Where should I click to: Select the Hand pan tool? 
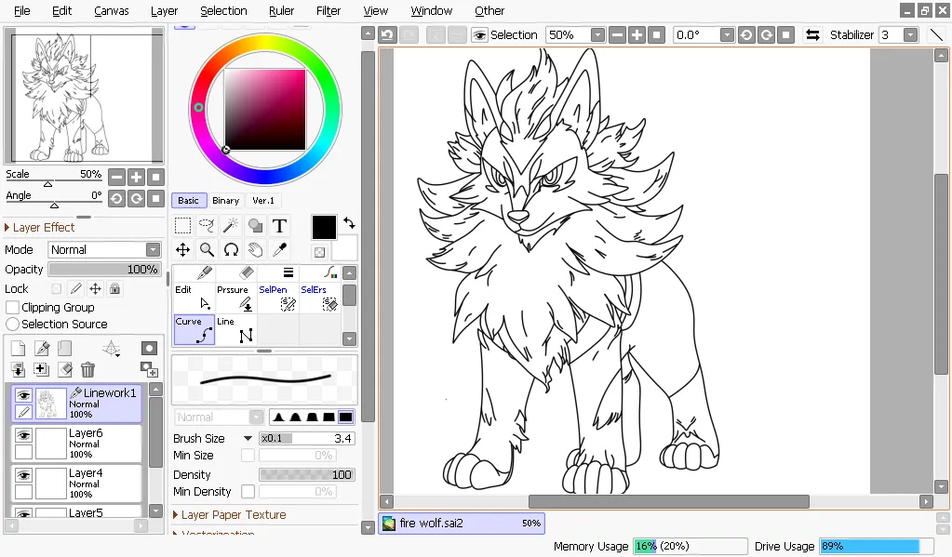(x=255, y=249)
